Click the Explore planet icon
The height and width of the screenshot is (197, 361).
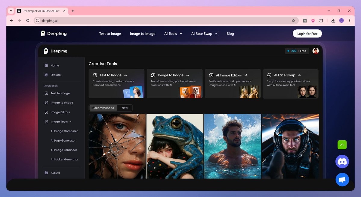click(x=46, y=75)
